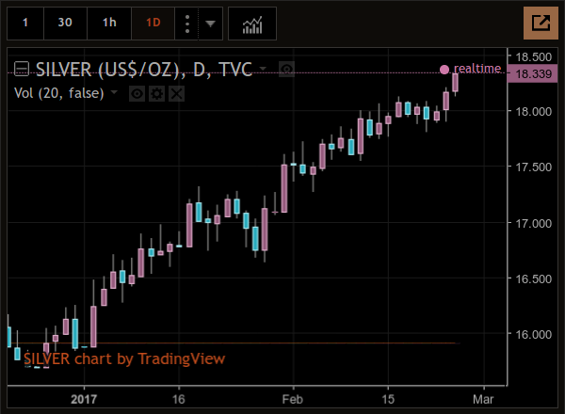The height and width of the screenshot is (414, 565).
Task: Select the 1 minute interval
Action: click(25, 23)
